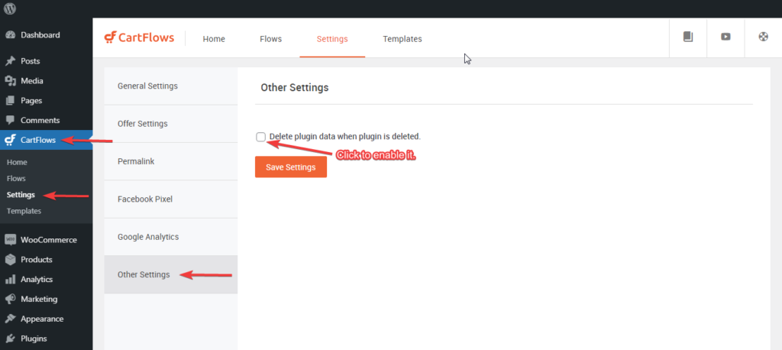Screen dimensions: 782x350
Task: Click the CartFlows sidebar icon
Action: point(10,141)
